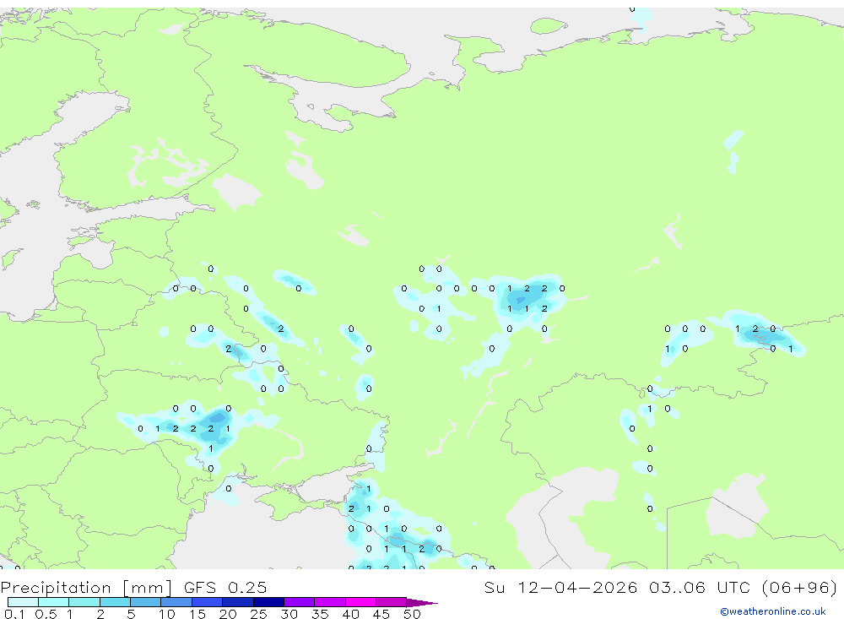Click the '20' legend scale label

coord(228,614)
